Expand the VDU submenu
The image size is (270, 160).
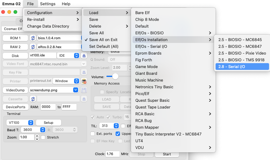click(173, 148)
